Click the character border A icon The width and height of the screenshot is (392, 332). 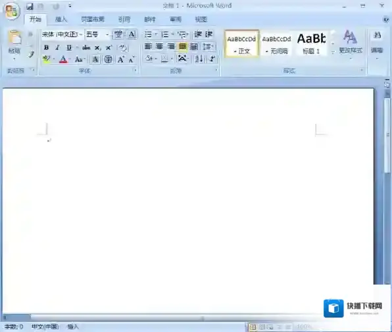(132, 34)
